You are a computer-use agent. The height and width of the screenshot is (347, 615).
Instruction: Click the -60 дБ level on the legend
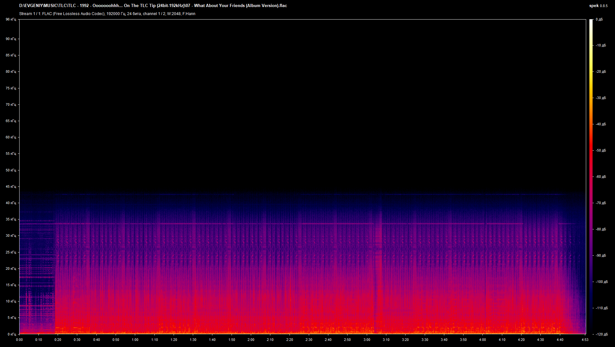[x=601, y=176]
